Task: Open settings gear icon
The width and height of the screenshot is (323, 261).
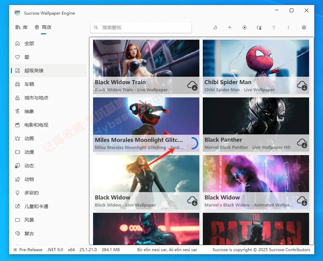Action: click(x=304, y=27)
